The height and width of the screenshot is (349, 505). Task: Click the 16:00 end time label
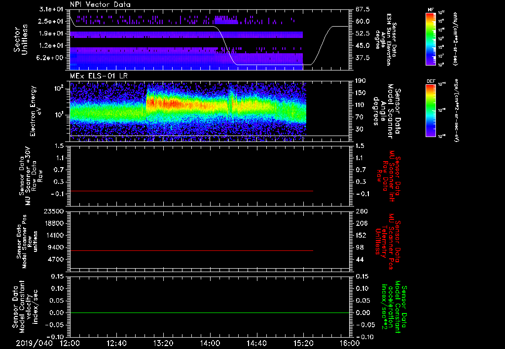349,343
